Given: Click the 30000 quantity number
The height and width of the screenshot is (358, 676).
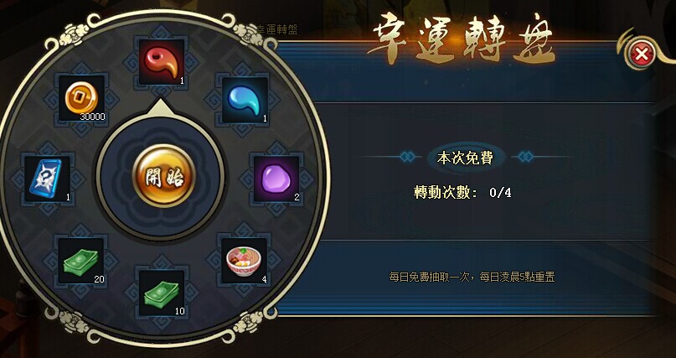Looking at the screenshot, I should [x=92, y=117].
